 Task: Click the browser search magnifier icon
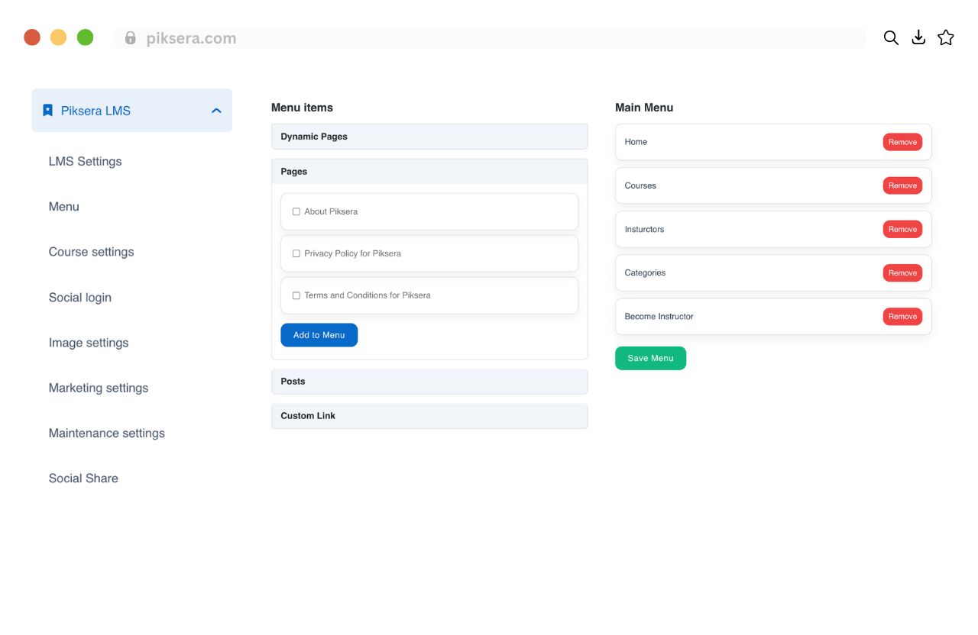[x=891, y=38]
